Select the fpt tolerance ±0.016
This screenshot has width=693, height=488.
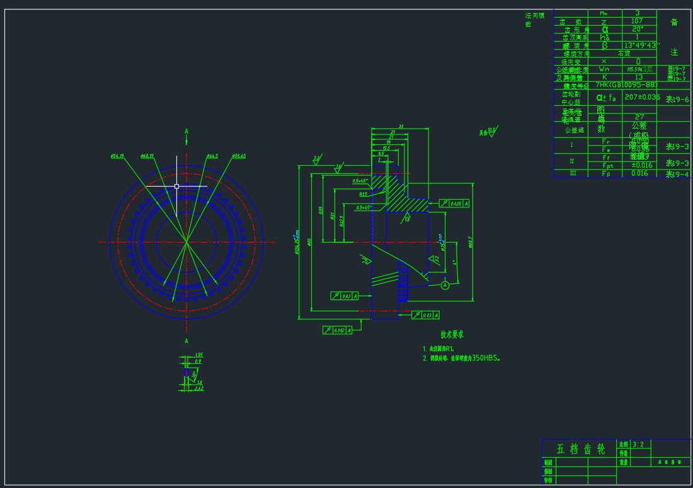pyautogui.click(x=642, y=165)
